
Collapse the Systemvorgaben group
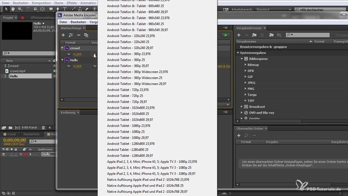(238, 53)
